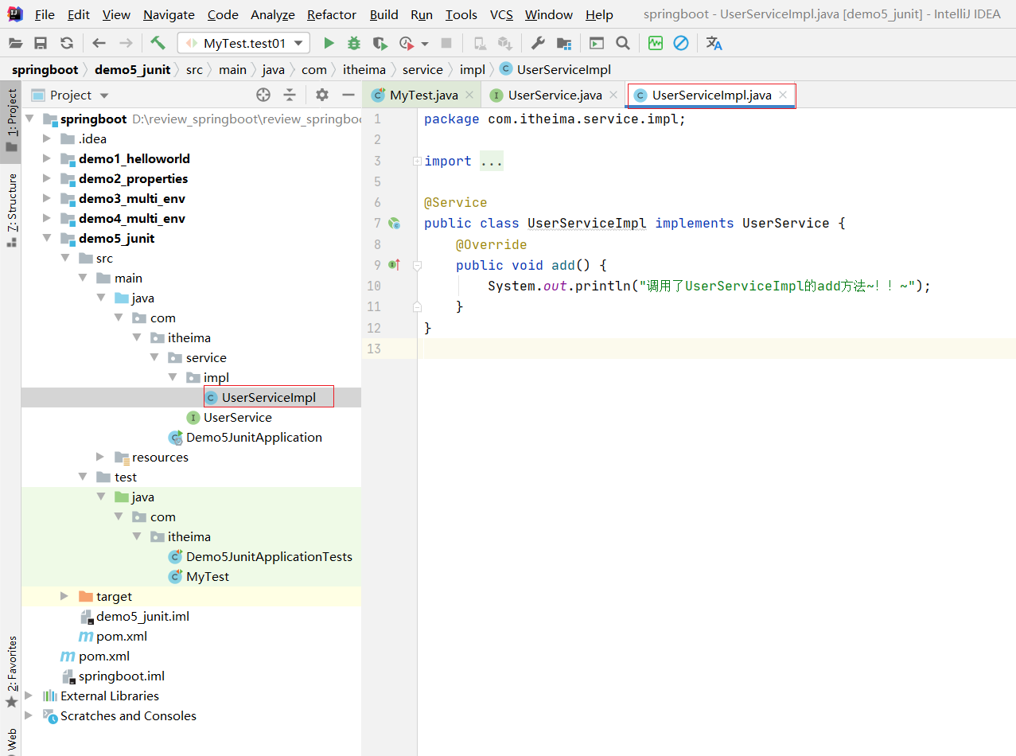Screen dimensions: 1016x756
Task: Switch to the UserService.java tab
Action: click(554, 95)
